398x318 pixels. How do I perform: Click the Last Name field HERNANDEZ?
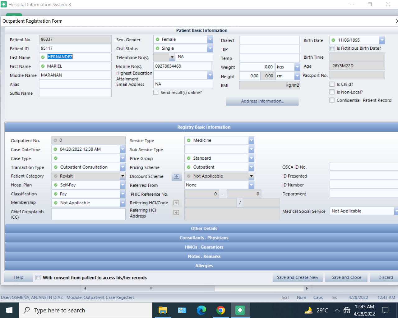(x=75, y=57)
